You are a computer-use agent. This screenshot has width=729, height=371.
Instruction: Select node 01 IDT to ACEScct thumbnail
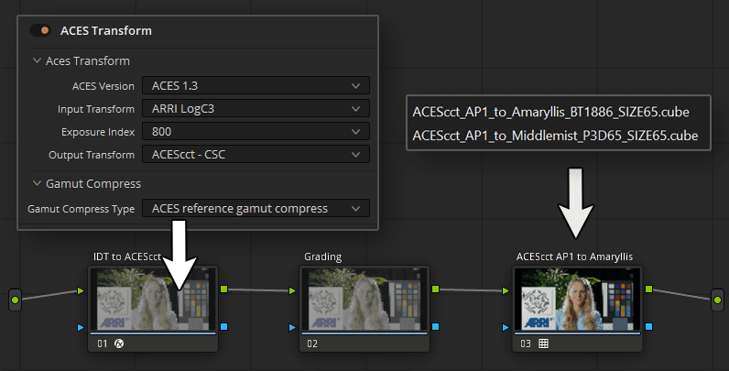[x=153, y=300]
